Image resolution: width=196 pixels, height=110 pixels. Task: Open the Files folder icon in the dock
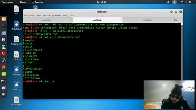[x=3, y=33]
